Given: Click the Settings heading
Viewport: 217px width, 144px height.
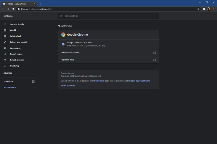Looking at the screenshot, I should click(x=8, y=16).
